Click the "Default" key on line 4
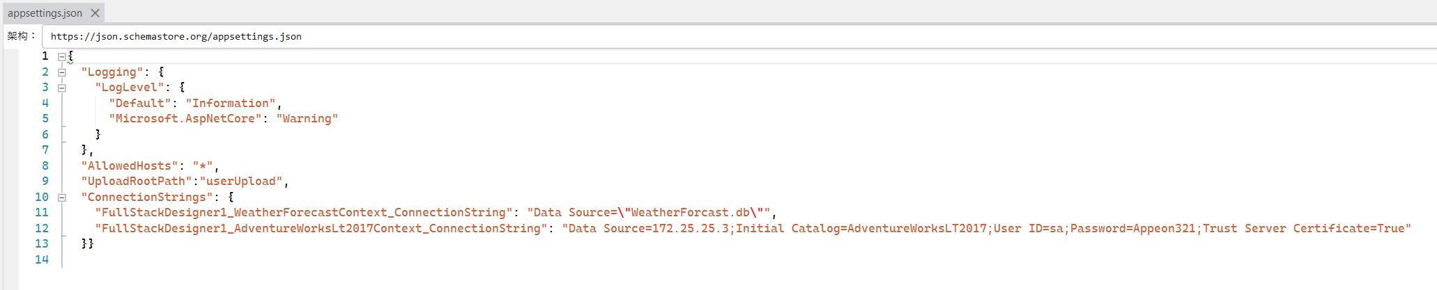This screenshot has width=1437, height=290. pyautogui.click(x=139, y=104)
